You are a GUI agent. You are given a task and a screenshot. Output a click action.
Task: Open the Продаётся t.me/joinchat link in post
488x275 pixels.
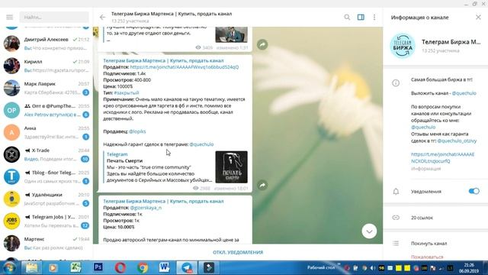click(185, 67)
